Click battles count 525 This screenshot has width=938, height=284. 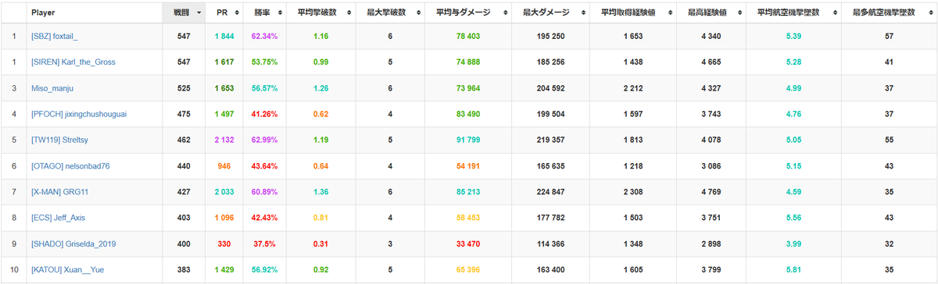point(184,88)
